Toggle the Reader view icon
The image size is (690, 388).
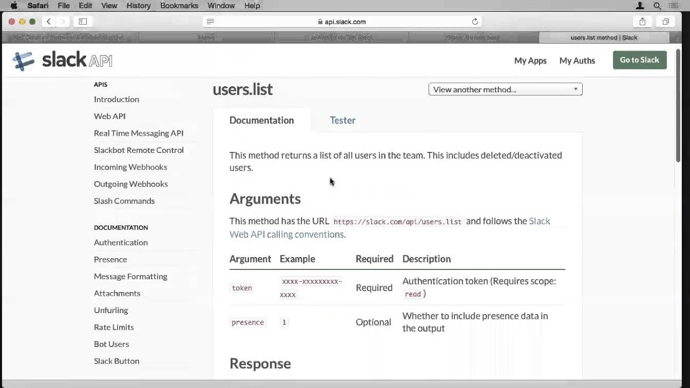(210, 22)
